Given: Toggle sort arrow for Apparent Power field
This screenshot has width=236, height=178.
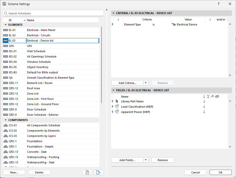Looking at the screenshot, I should (204, 112).
